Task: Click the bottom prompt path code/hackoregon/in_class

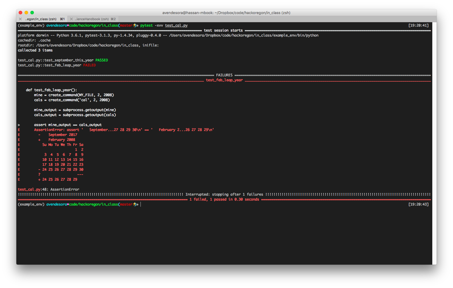Action: 93,204
